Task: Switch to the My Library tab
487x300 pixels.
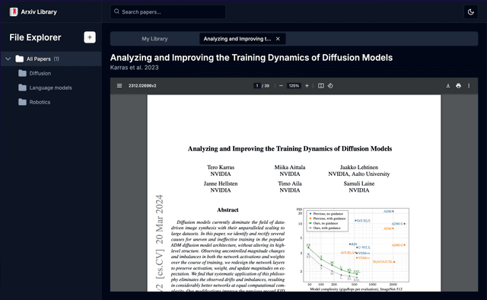Action: (x=154, y=39)
